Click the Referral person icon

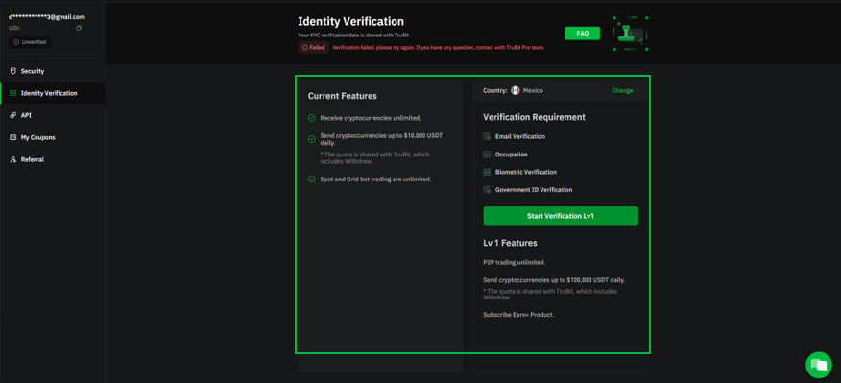[x=12, y=160]
